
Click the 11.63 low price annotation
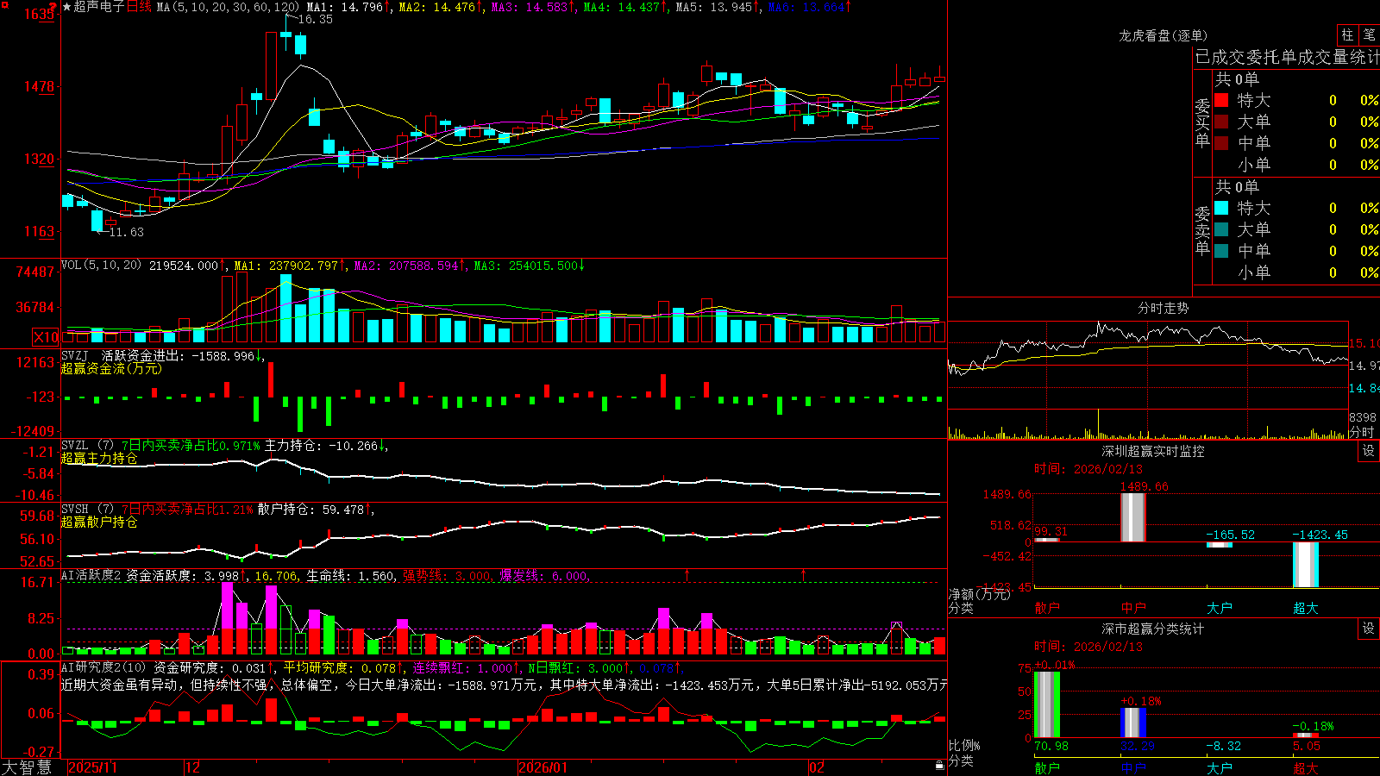pos(127,232)
